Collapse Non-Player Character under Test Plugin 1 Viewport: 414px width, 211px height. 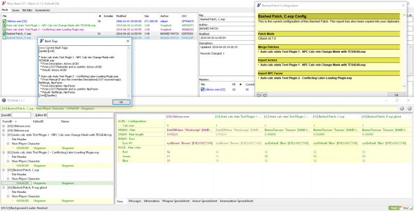pyautogui.click(x=8, y=143)
